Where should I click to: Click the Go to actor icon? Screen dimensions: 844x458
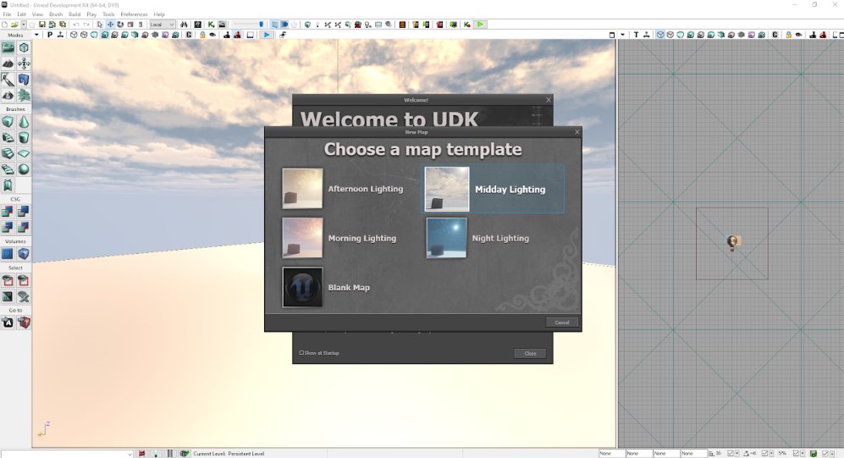coord(8,323)
